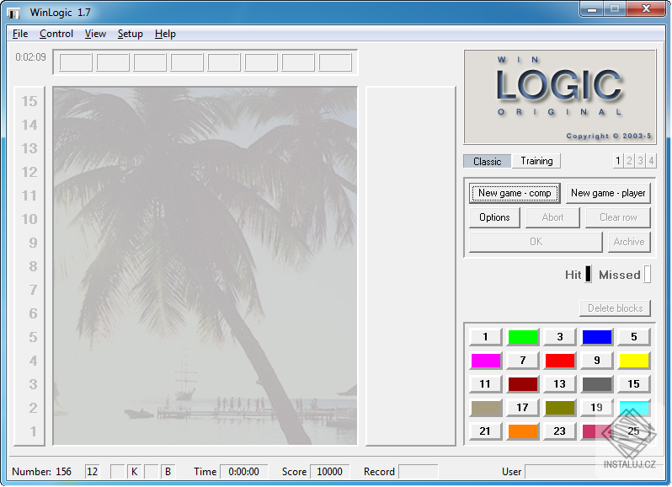Click the last secret code slot
Screen dimensions: 672x487
click(335, 62)
